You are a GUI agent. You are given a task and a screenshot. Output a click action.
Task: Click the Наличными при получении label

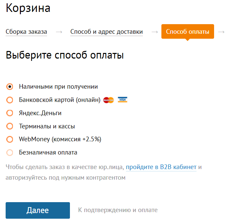pyautogui.click(x=58, y=87)
